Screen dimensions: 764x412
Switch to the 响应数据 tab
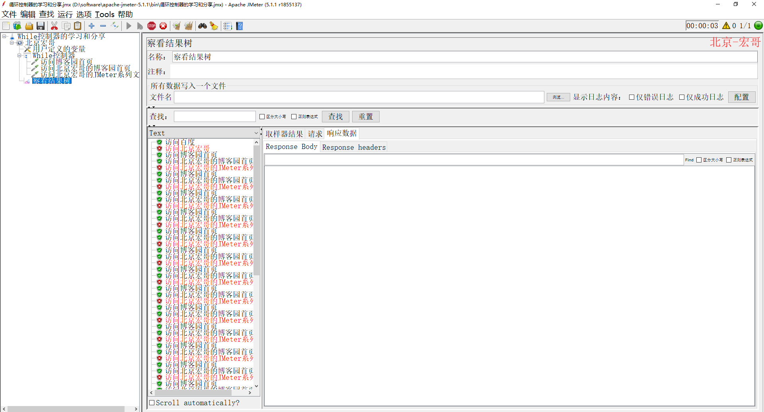coord(341,133)
